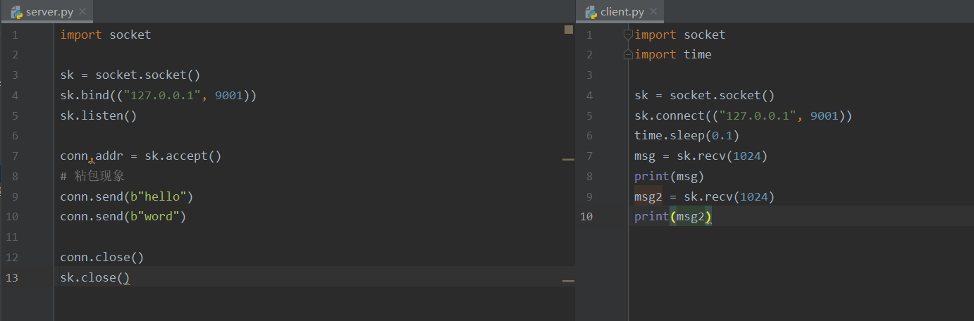Click 'conn.close()' in server.py
Screen dimensions: 974x321
tap(102, 257)
